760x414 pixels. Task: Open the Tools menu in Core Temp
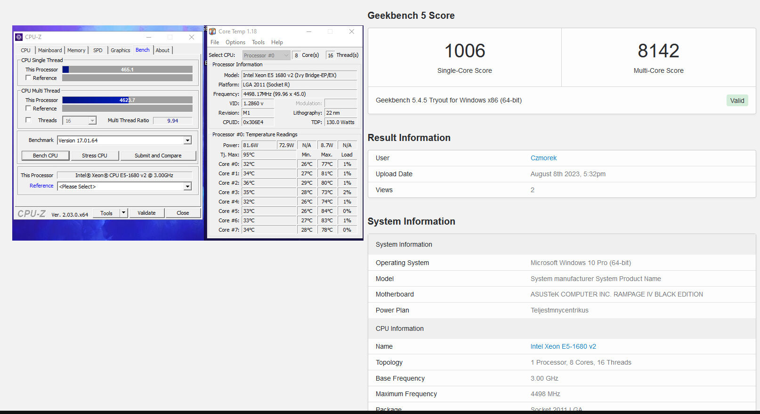258,42
